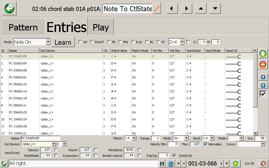Move the entry up with blue up arrow
Viewport: 269px width, 168px height.
tap(263, 77)
